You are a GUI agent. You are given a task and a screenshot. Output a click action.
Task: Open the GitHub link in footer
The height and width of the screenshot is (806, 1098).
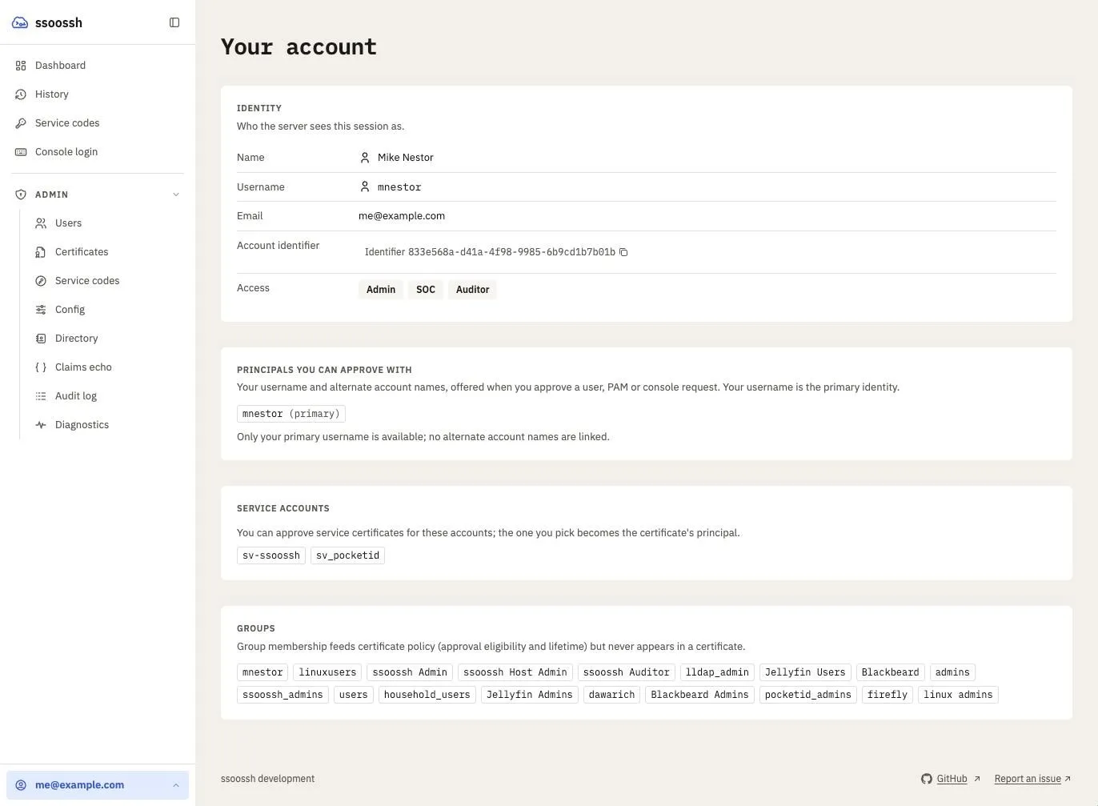(x=952, y=779)
